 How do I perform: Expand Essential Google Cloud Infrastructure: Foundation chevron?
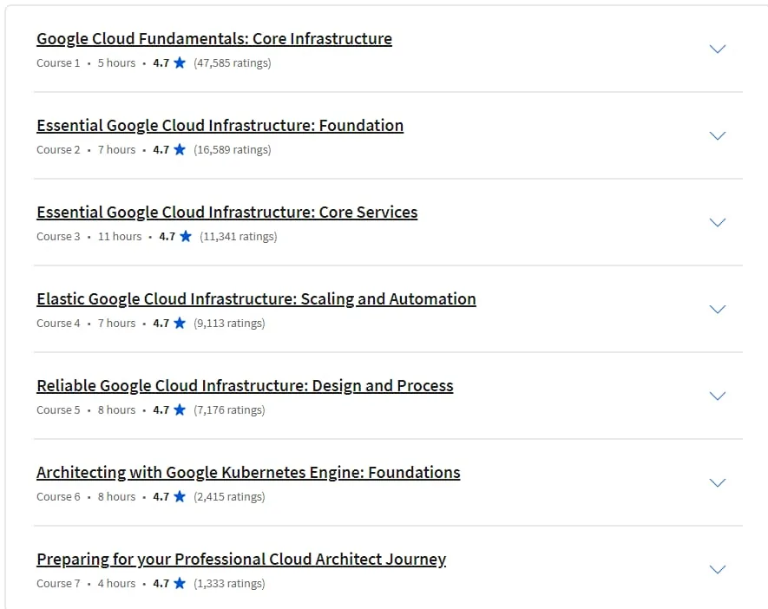(x=717, y=135)
